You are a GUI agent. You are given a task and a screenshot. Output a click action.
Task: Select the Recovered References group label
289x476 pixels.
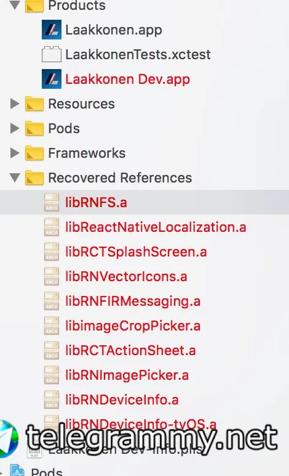coord(120,178)
